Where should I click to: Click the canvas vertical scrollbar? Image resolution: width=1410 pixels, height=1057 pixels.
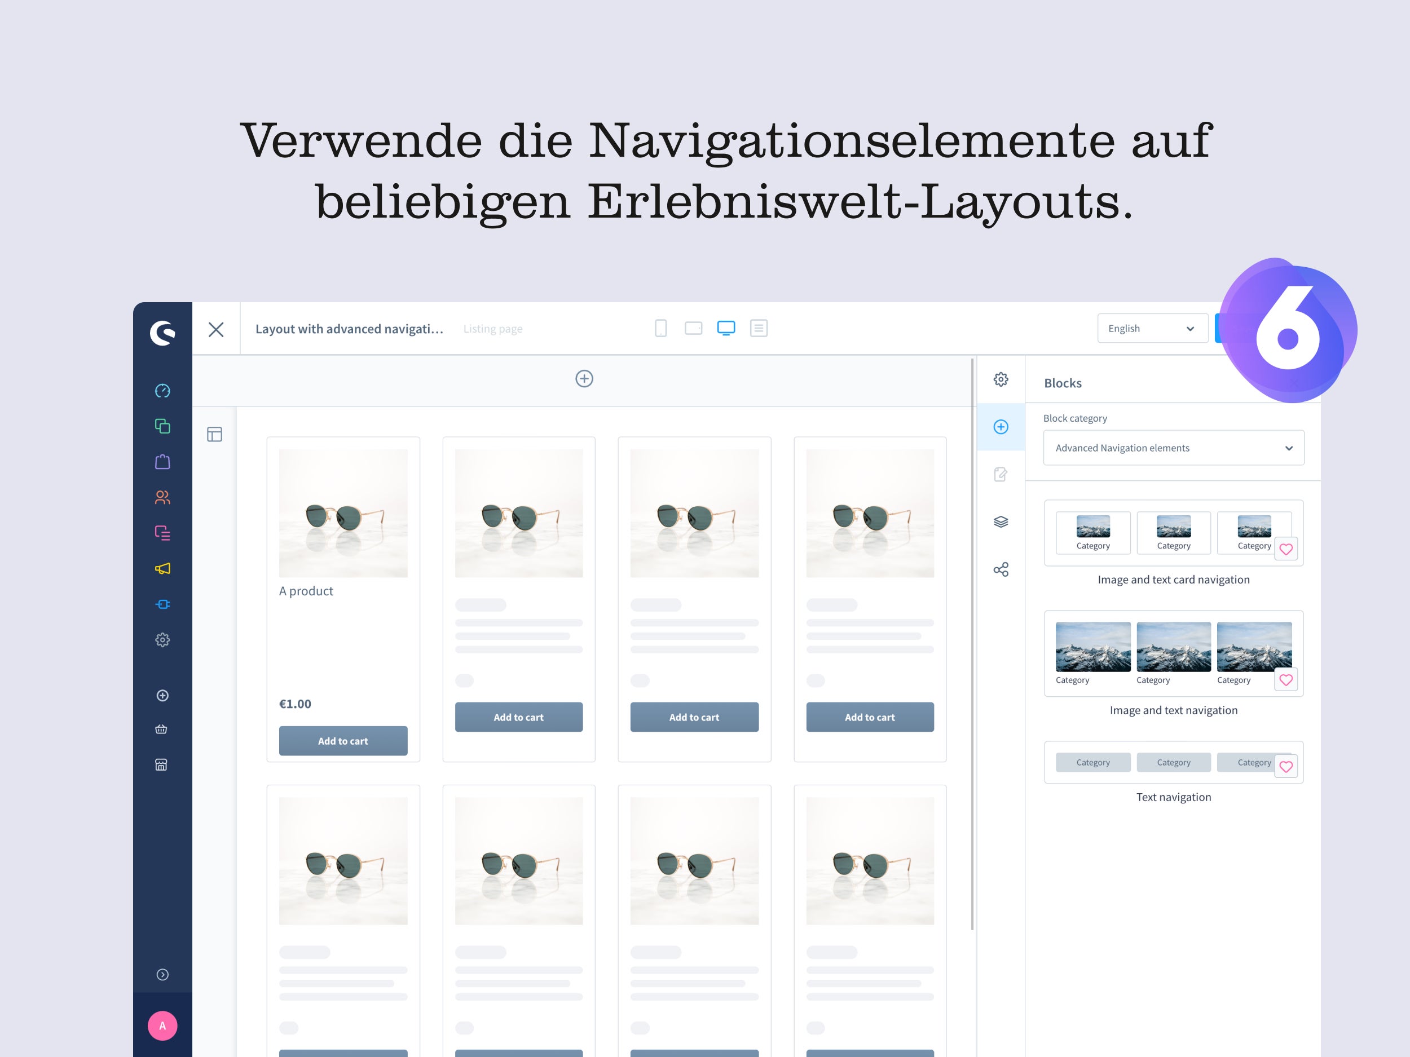click(x=972, y=644)
